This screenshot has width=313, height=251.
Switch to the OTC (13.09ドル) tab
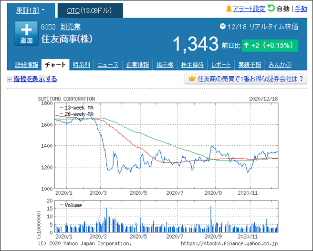(89, 10)
